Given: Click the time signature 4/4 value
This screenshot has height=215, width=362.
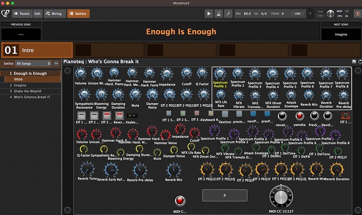Looking at the screenshot, I should point(264,14).
